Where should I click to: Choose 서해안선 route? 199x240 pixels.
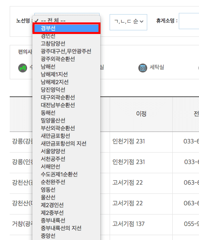[x=66, y=166]
